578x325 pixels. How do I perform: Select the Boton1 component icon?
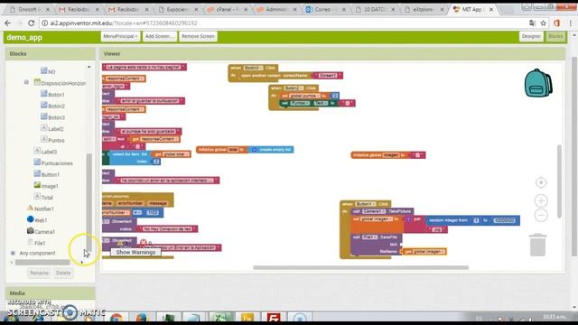point(44,94)
